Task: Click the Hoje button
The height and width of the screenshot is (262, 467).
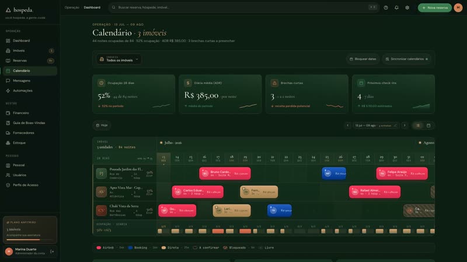Action: pos(102,125)
